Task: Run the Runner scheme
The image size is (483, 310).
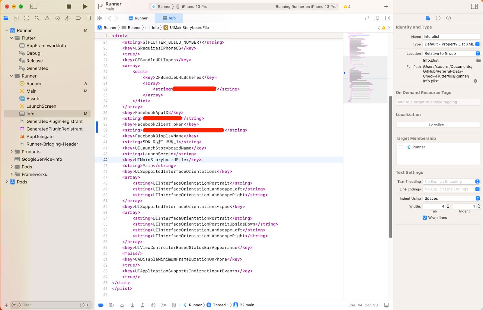Action: [85, 6]
